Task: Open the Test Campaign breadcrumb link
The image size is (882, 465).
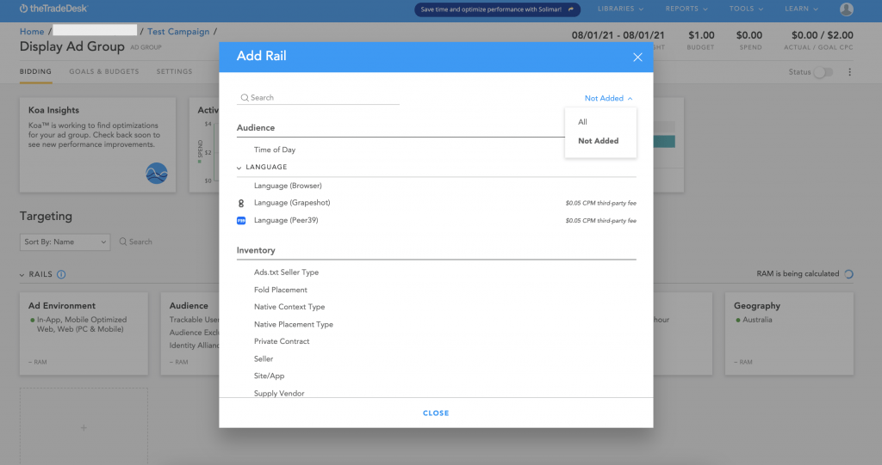Action: pos(178,32)
